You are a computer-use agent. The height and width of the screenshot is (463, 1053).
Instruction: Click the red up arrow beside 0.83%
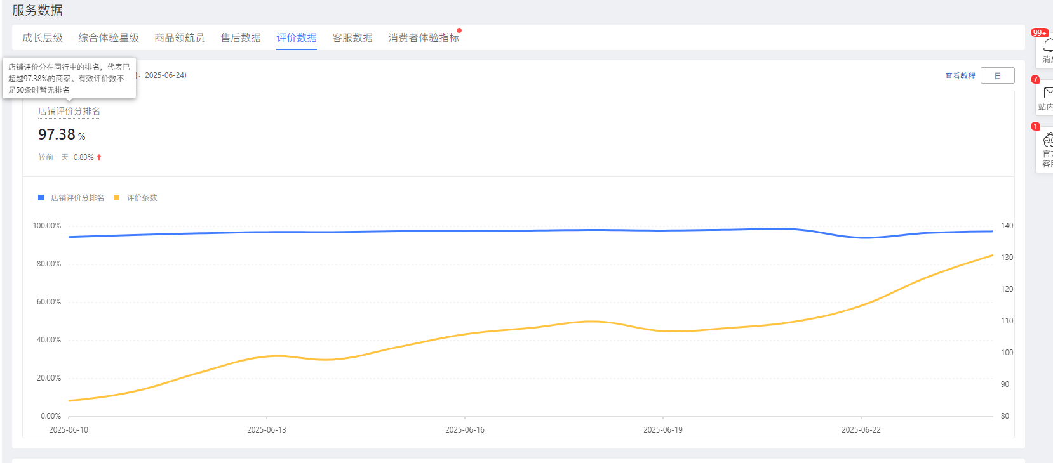[99, 157]
